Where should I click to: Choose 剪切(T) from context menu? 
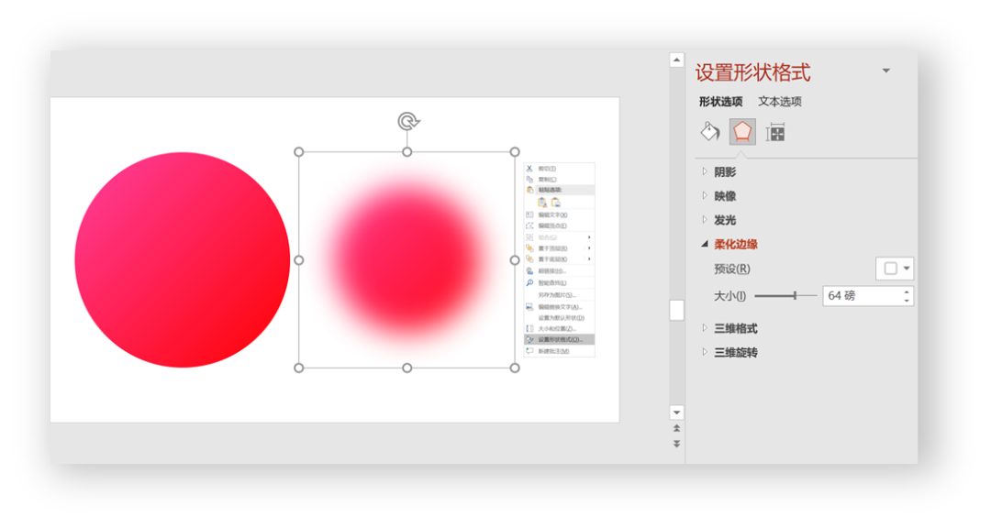click(560, 169)
